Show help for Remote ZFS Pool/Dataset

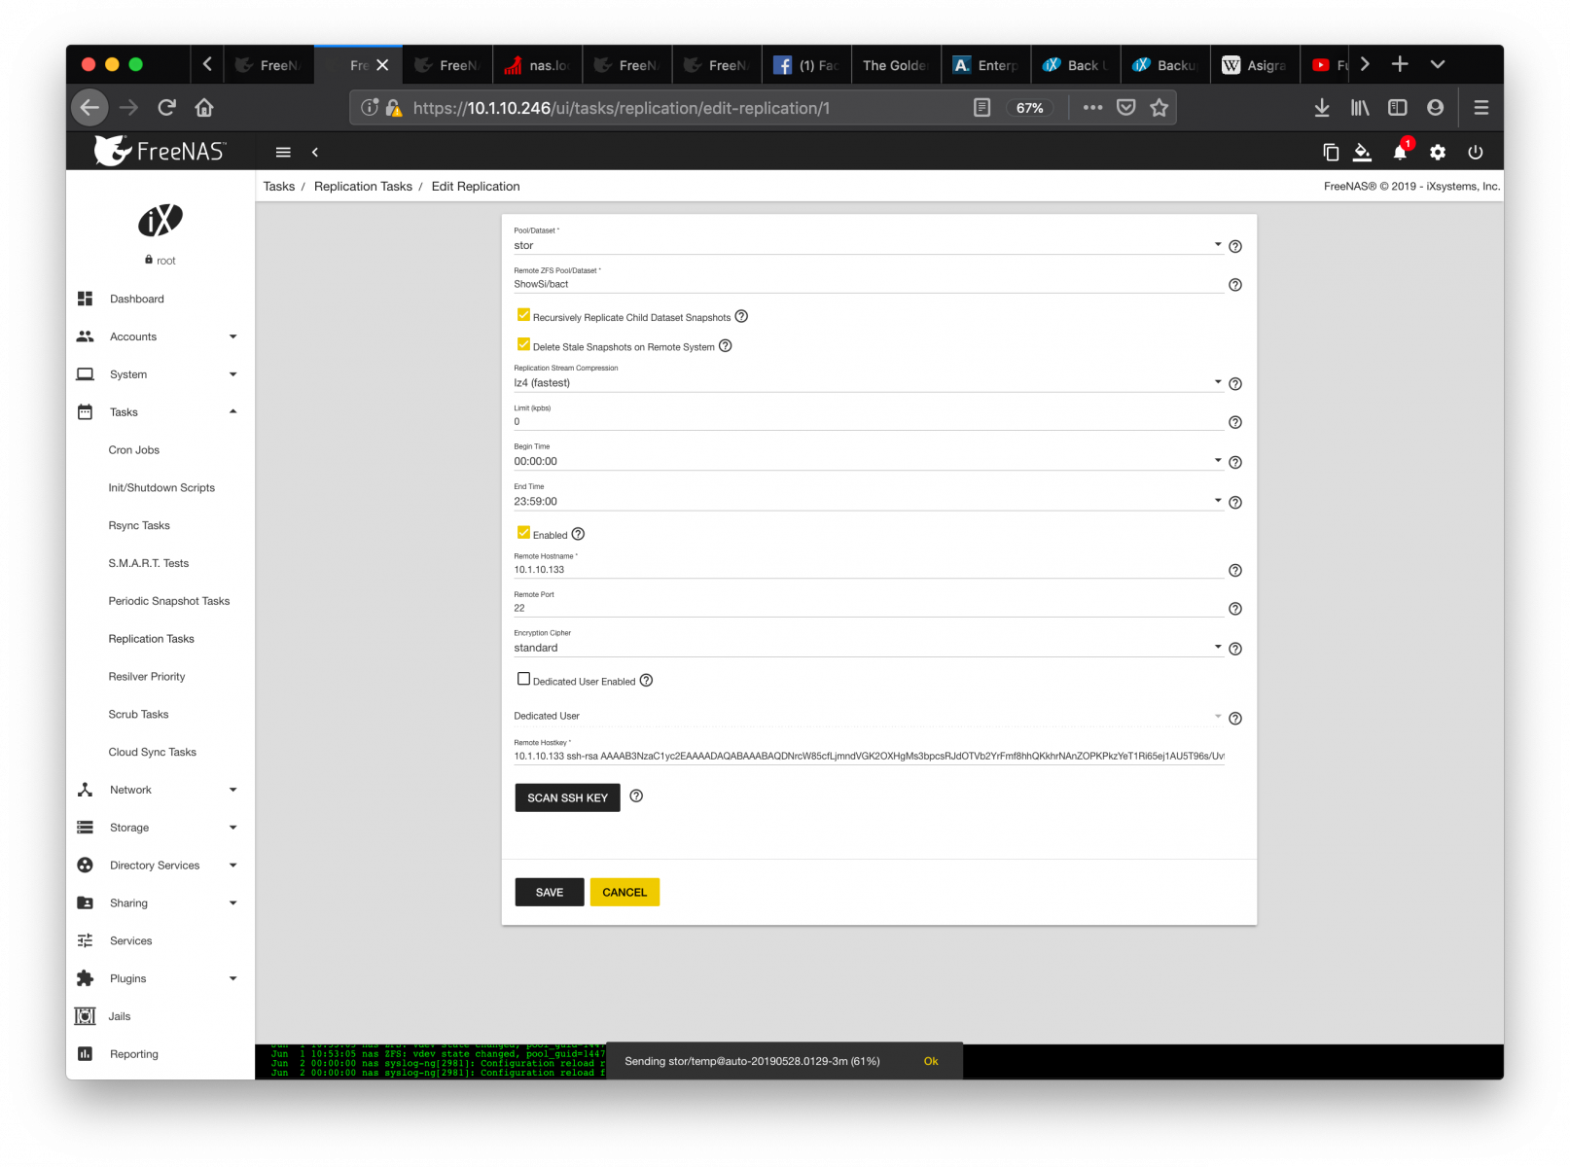point(1235,285)
